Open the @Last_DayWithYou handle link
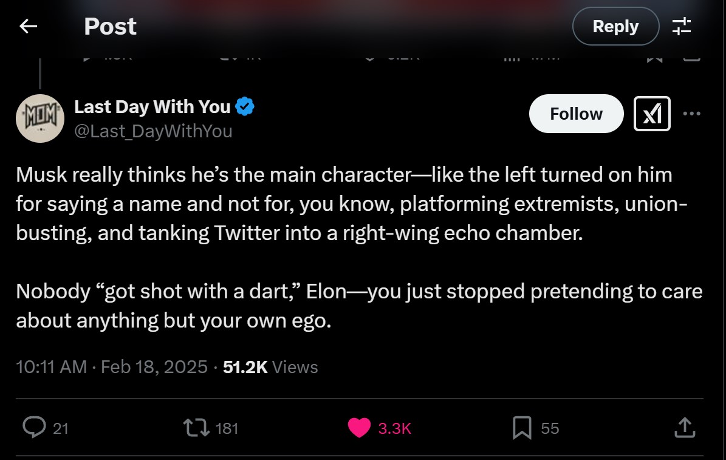 click(153, 131)
